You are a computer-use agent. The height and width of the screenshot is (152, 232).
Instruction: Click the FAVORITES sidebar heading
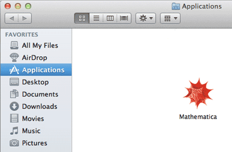pyautogui.click(x=21, y=35)
